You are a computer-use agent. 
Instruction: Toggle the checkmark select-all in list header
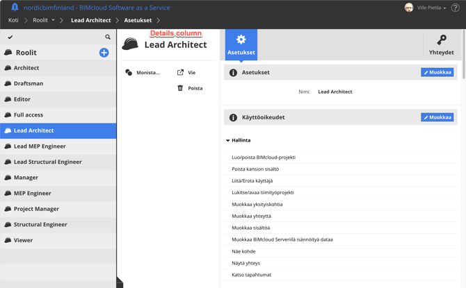pyautogui.click(x=10, y=37)
